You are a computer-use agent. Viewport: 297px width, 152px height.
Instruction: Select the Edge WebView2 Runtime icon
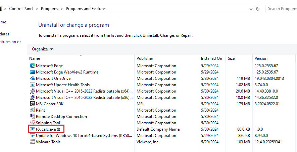[33, 72]
